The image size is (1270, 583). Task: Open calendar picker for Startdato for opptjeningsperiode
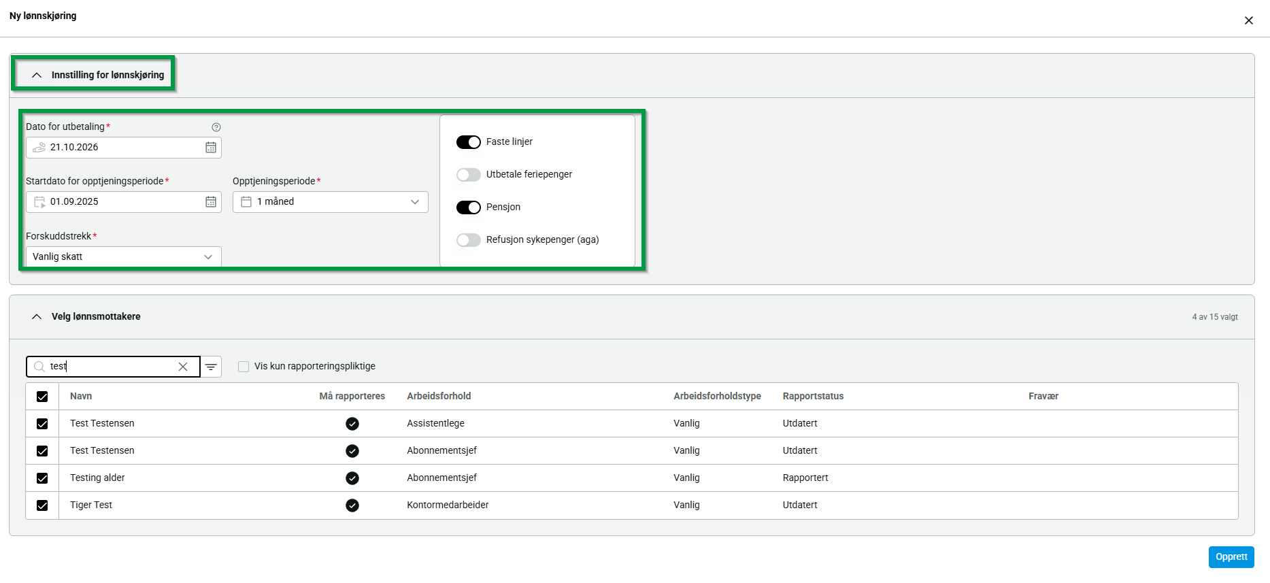click(x=211, y=202)
